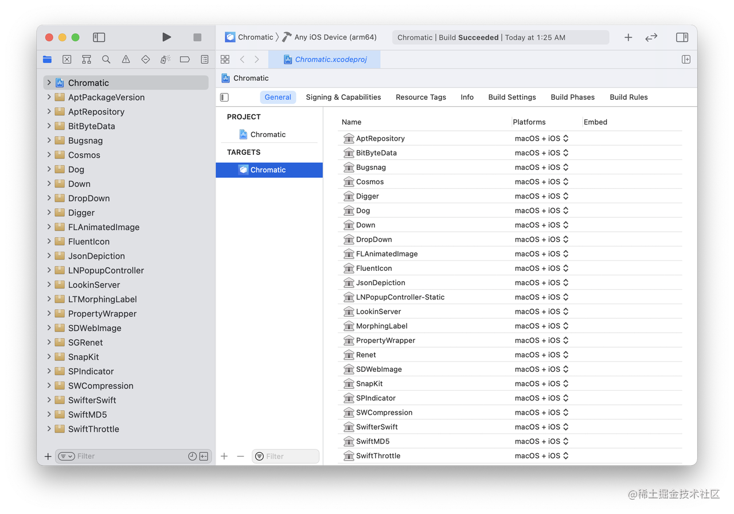Expand the SnapKit package

point(49,357)
